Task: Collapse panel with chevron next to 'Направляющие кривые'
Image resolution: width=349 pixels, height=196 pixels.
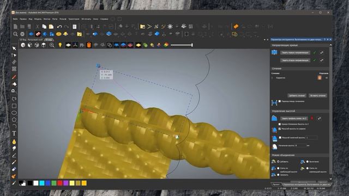Action: pos(331,45)
